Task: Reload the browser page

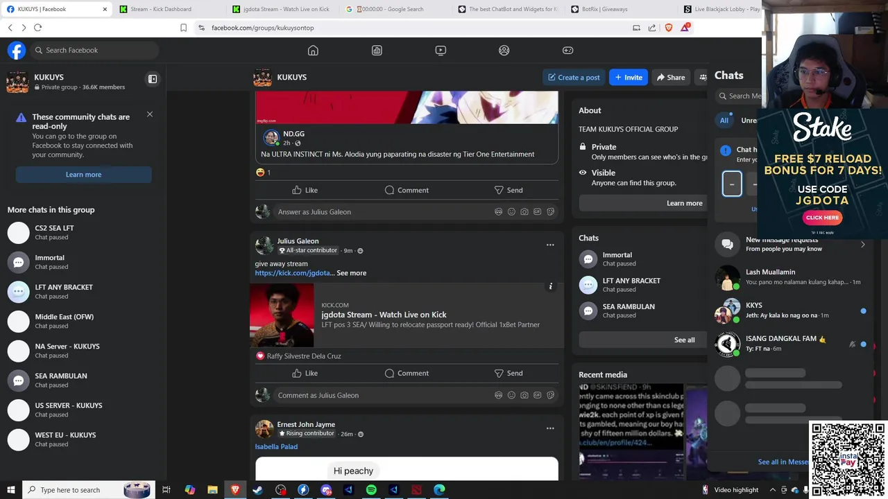Action: coord(37,28)
